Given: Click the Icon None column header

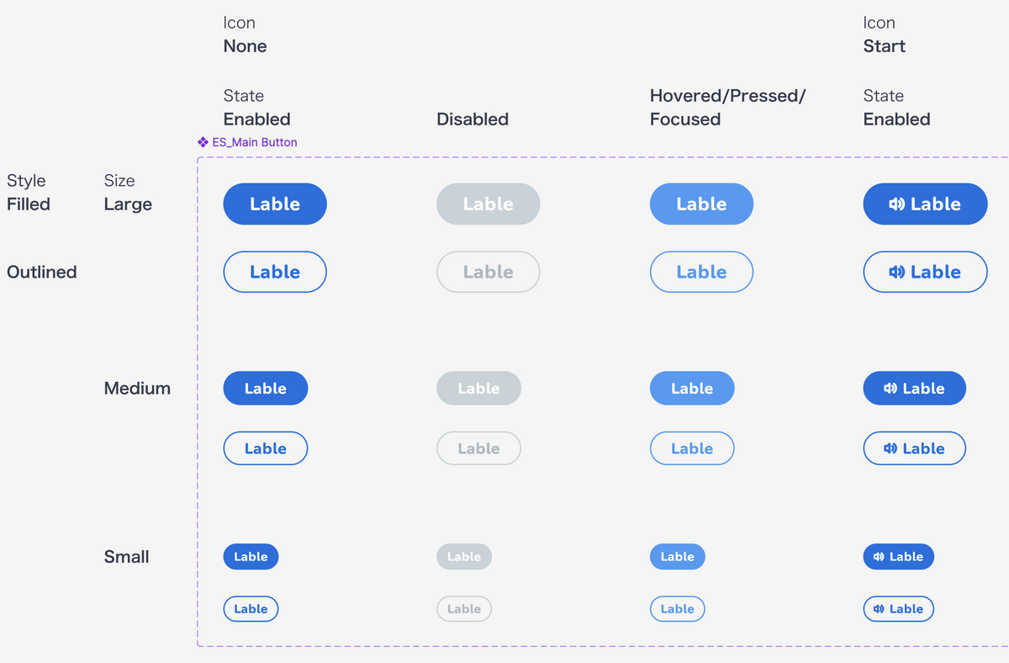Looking at the screenshot, I should pyautogui.click(x=244, y=34).
